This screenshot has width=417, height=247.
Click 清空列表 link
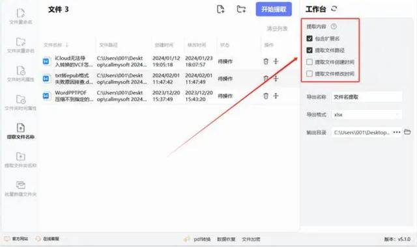point(277,29)
